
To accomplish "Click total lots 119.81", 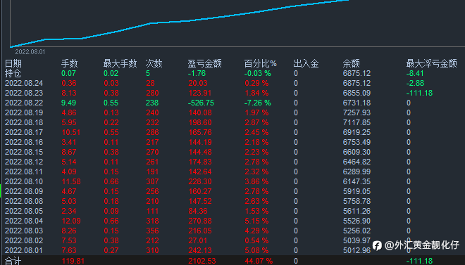I will coord(73,261).
